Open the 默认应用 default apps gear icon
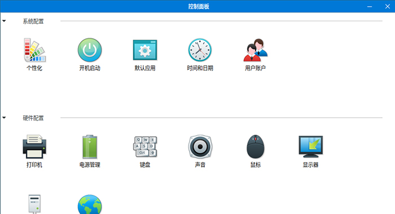The width and height of the screenshot is (395, 214). (145, 50)
